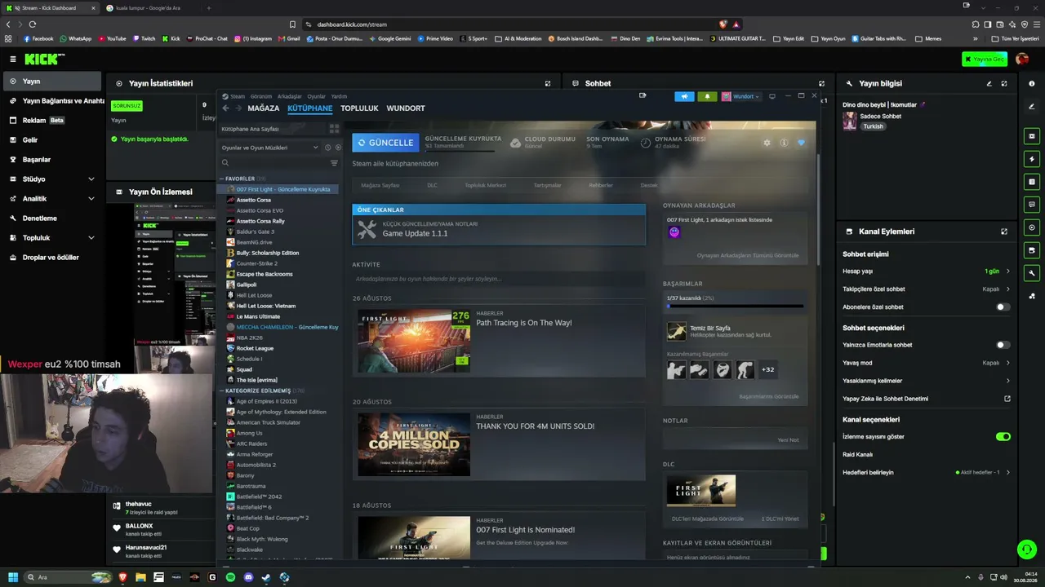Click the Windows Start button

(x=13, y=577)
